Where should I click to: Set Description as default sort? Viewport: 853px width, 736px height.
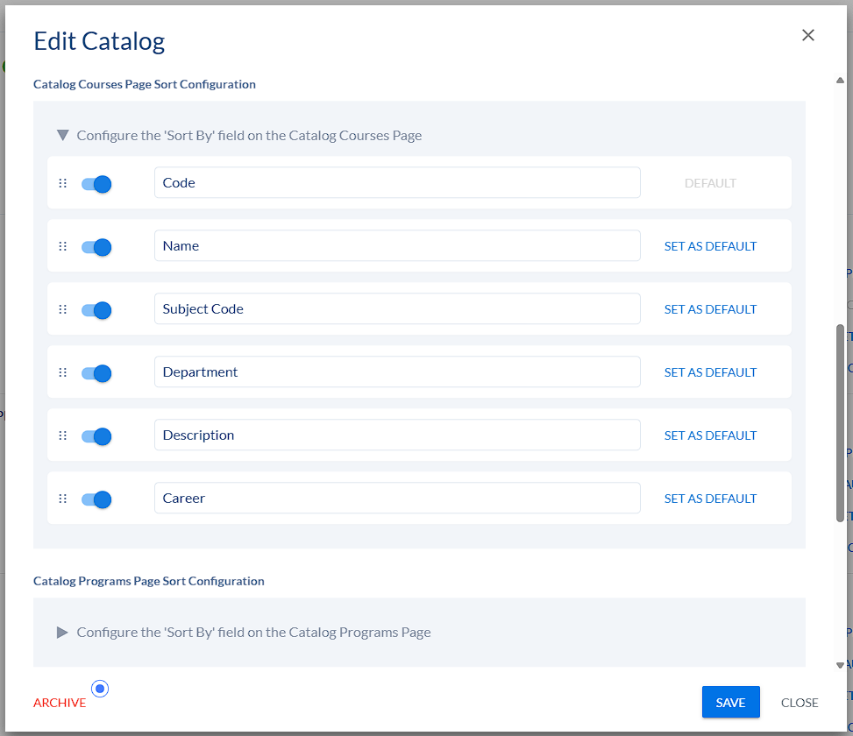click(710, 435)
